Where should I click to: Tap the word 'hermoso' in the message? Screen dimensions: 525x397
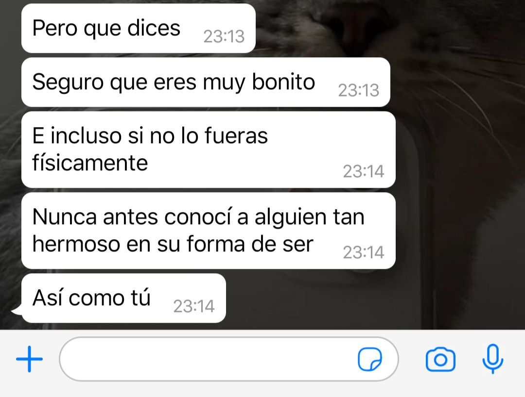pyautogui.click(x=75, y=244)
